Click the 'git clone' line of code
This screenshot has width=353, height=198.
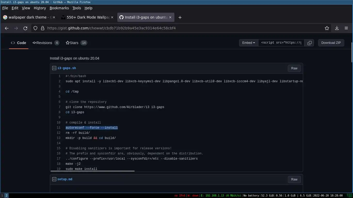click(115, 107)
